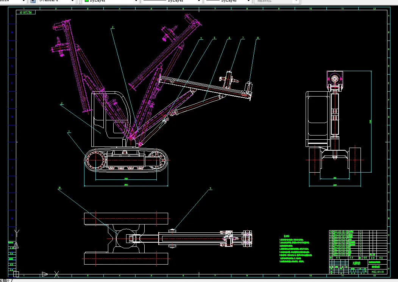
Task: Click the drive sprocket in side view track
Action: tap(96, 160)
